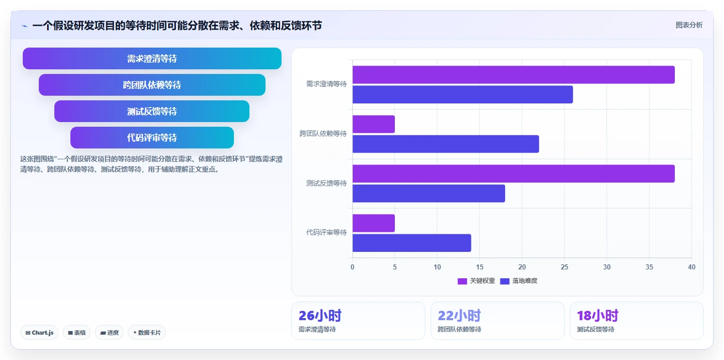
Task: Click the 需求澄清等待 y-axis label
Action: point(326,84)
